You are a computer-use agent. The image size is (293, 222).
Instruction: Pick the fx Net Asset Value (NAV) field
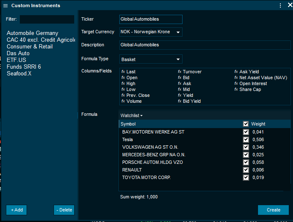(263, 78)
